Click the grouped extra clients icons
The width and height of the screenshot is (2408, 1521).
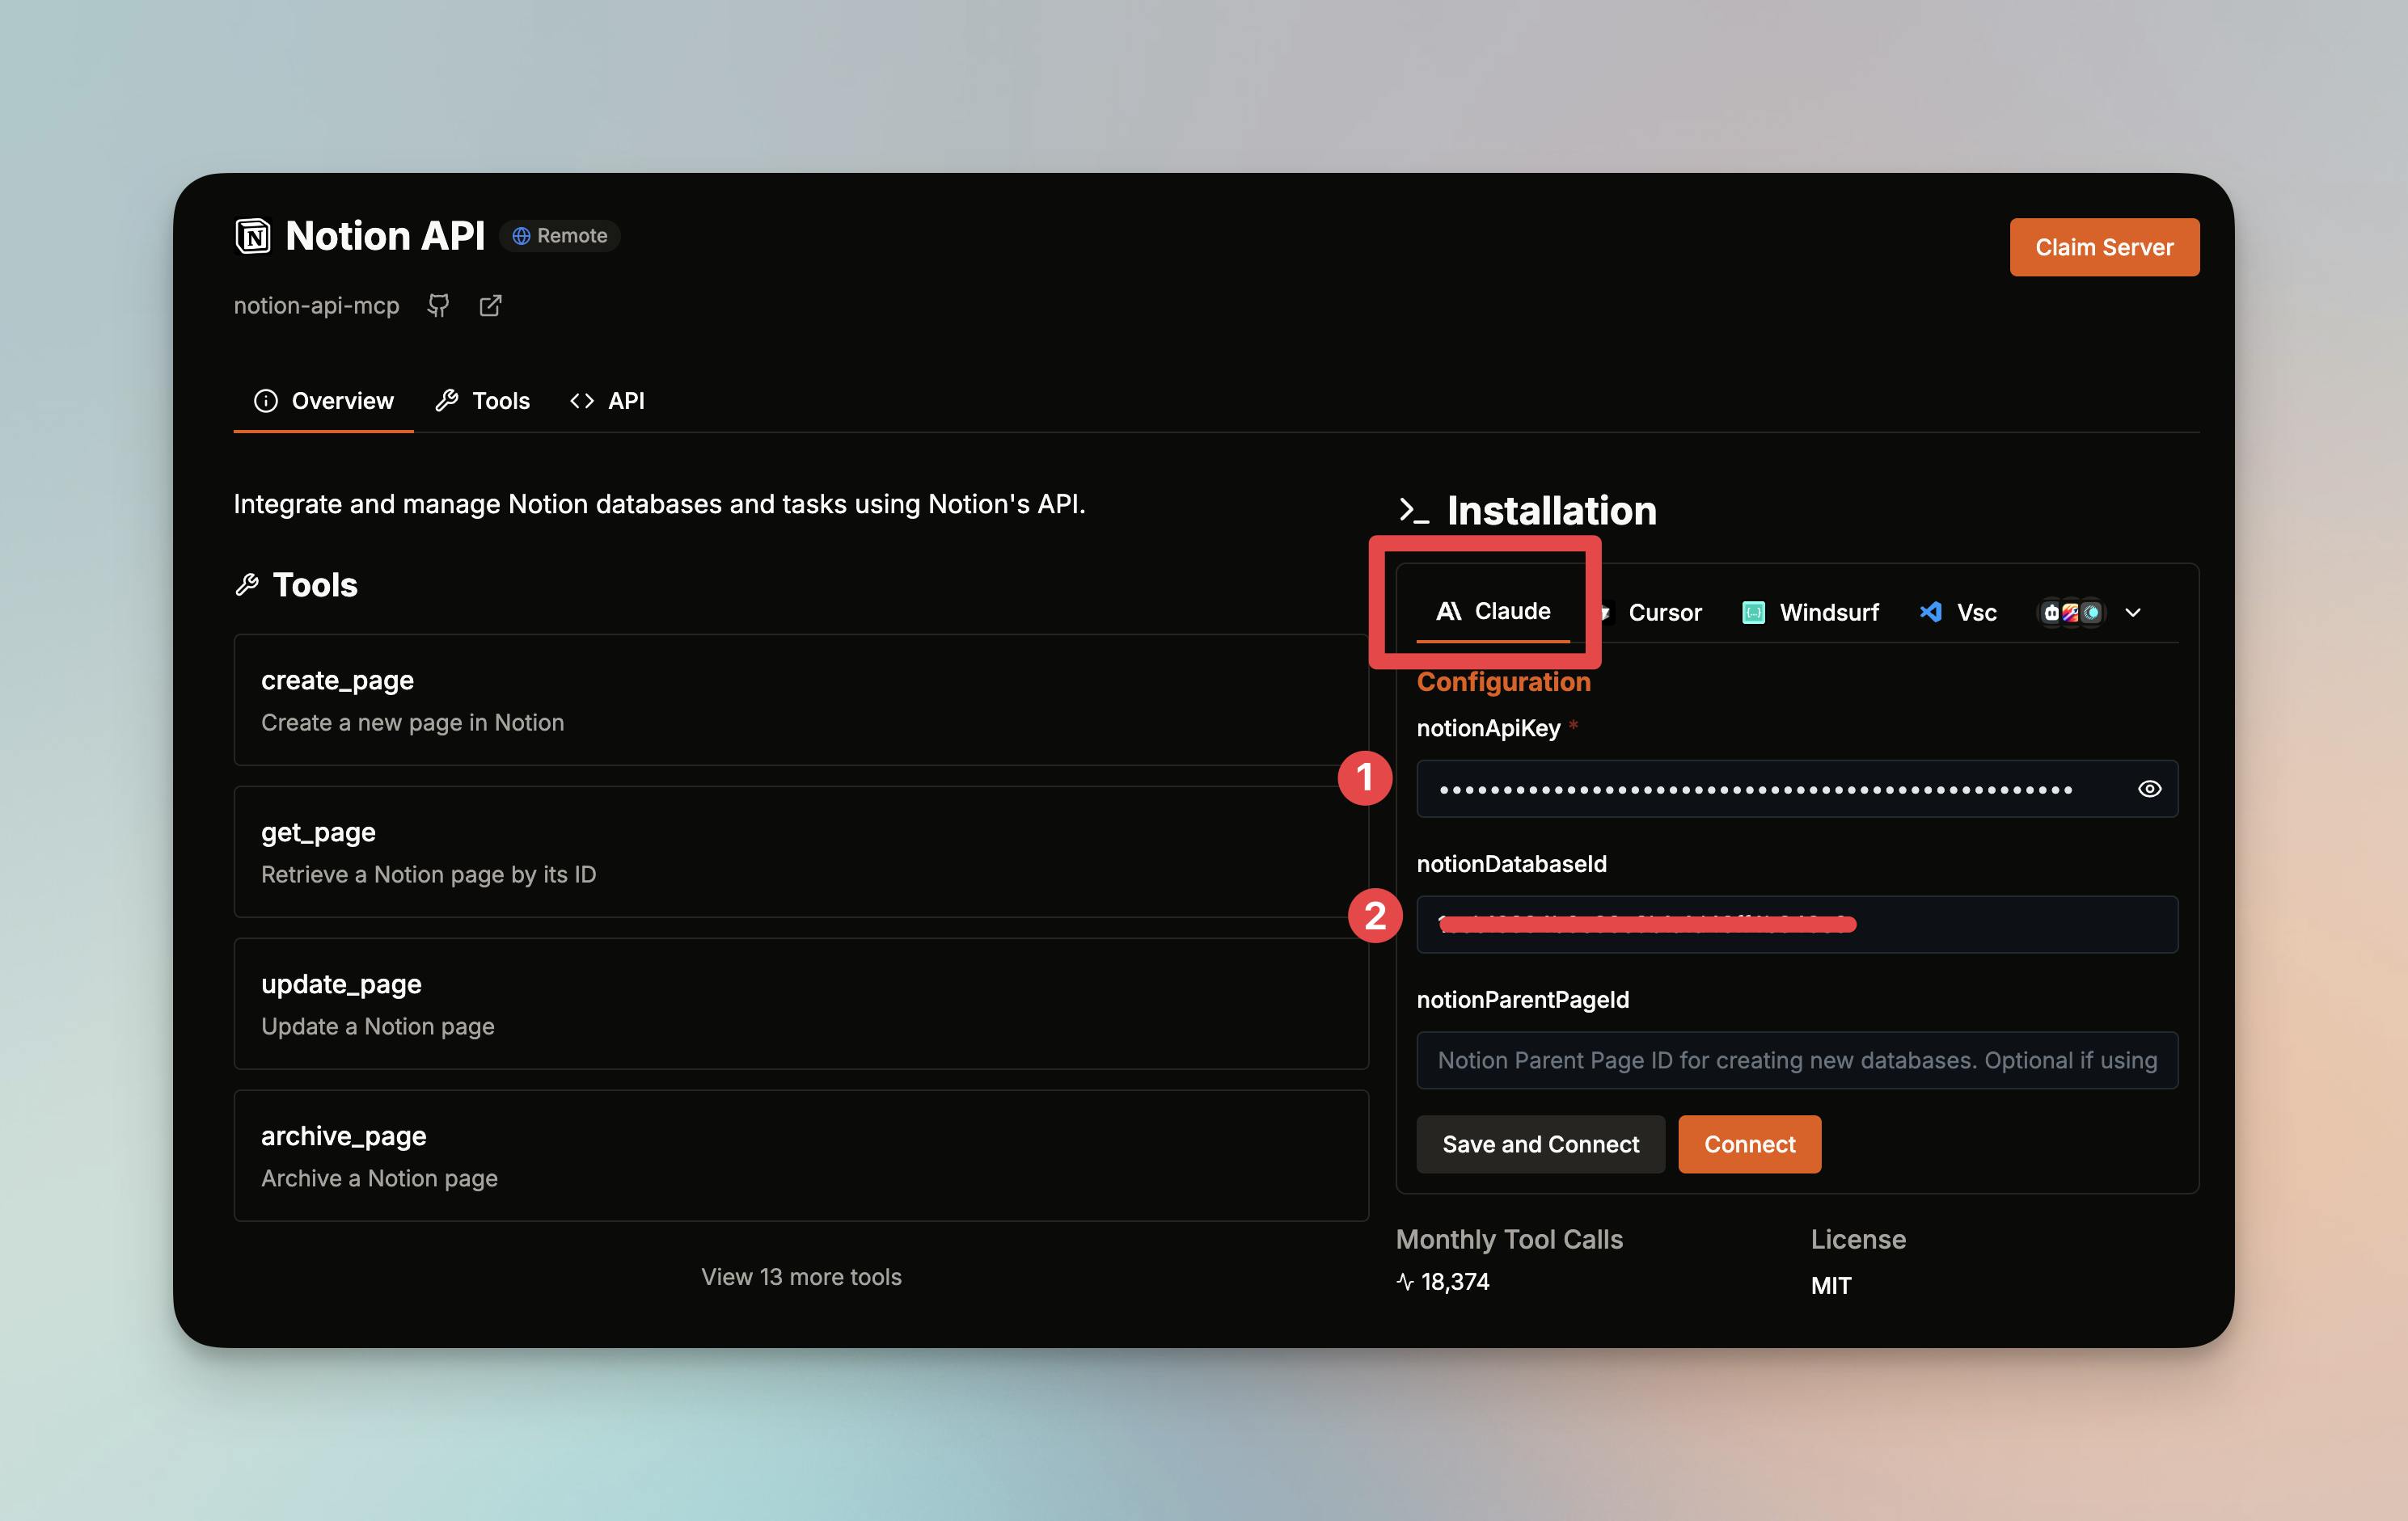tap(2071, 613)
